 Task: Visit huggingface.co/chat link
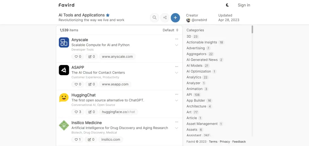pos(118,112)
